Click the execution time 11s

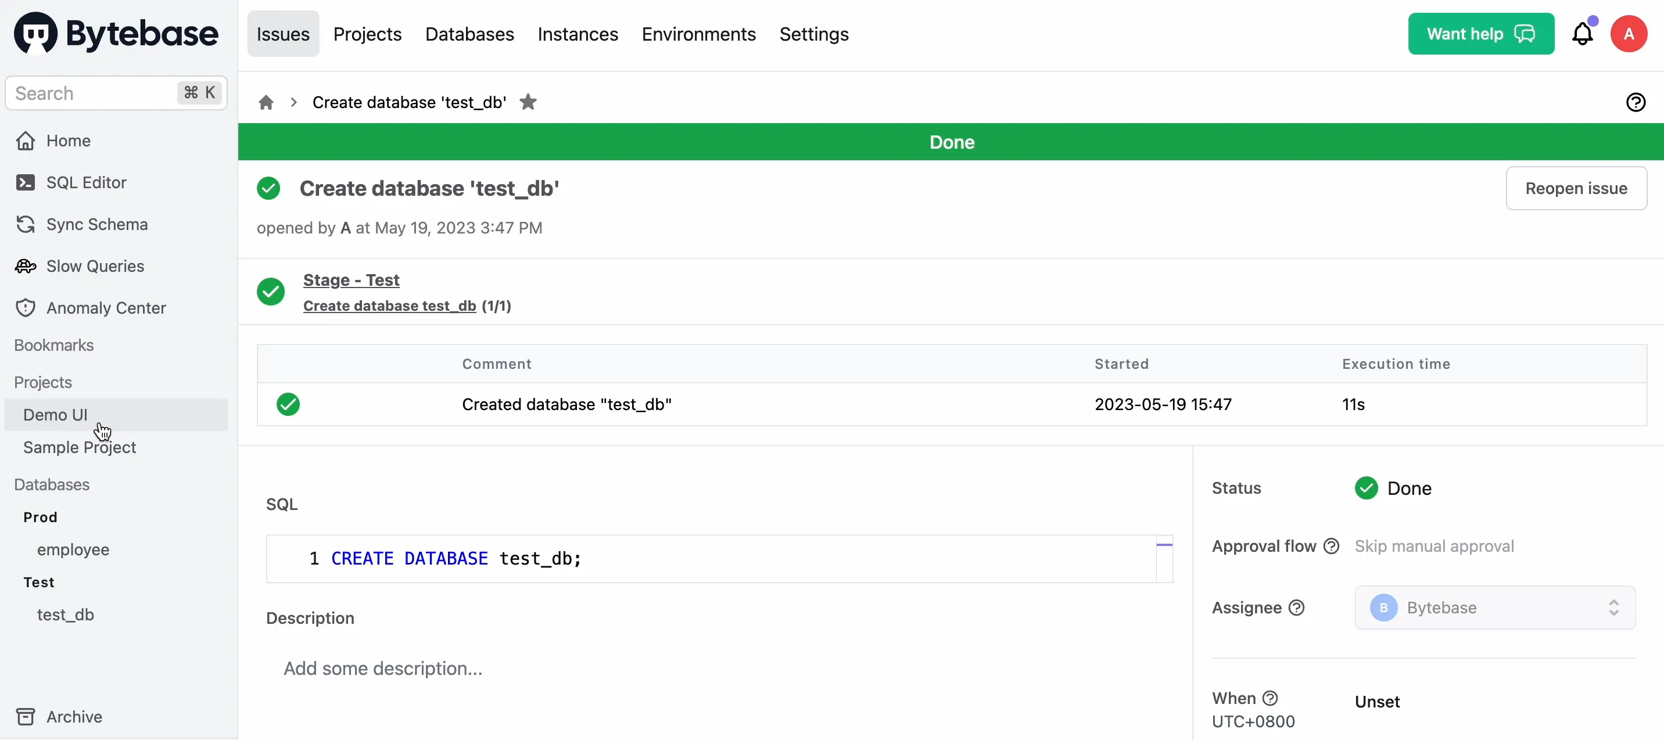pyautogui.click(x=1353, y=404)
